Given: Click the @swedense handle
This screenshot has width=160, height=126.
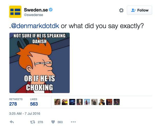Looking at the screenshot, I should pos(33,15).
